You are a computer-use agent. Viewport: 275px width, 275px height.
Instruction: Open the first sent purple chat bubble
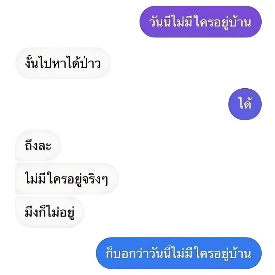200,22
